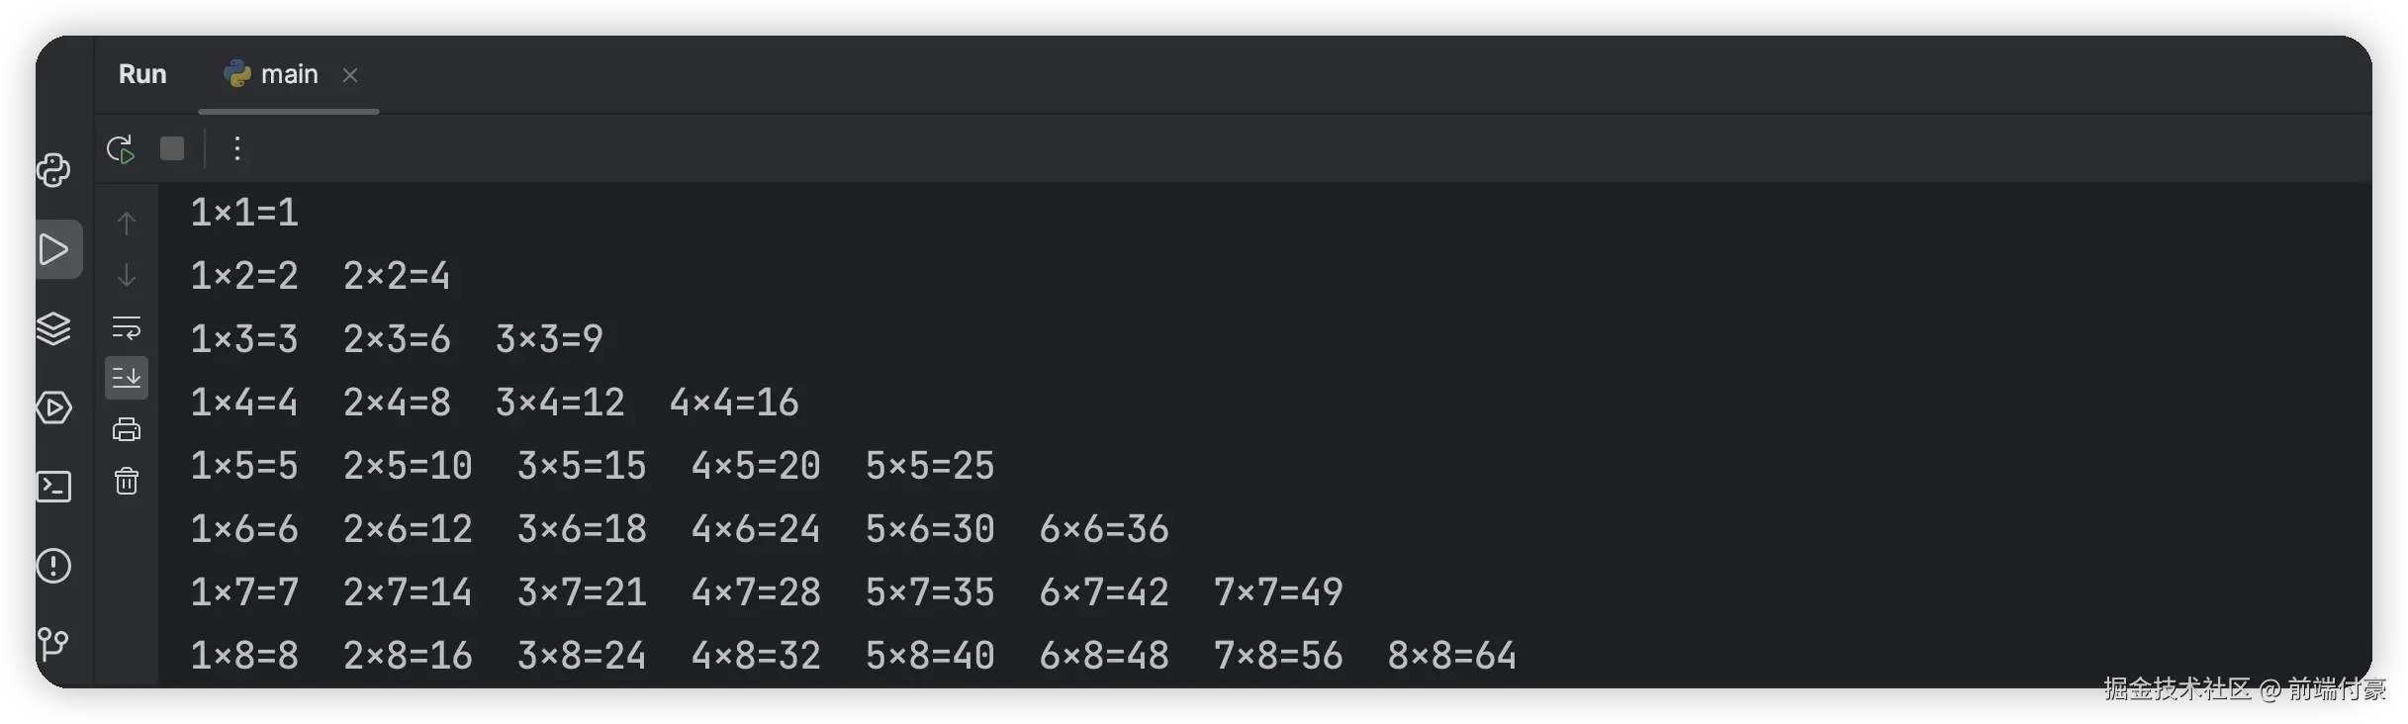2408x724 pixels.
Task: Open the Git version control panel
Action: pyautogui.click(x=53, y=645)
